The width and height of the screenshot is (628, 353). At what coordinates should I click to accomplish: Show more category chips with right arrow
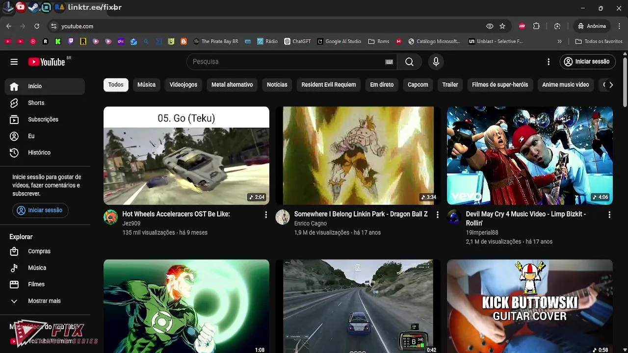[x=611, y=85]
